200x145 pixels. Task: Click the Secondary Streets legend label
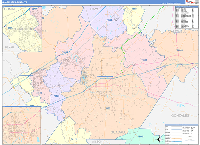click(x=168, y=134)
